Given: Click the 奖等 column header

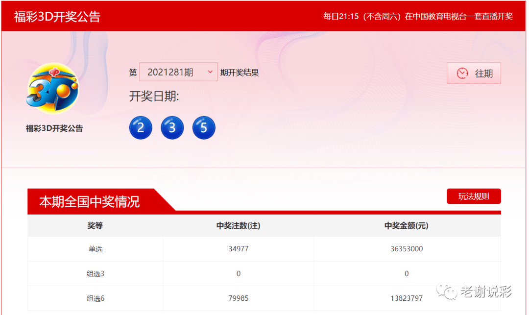Looking at the screenshot, I should pyautogui.click(x=95, y=226).
